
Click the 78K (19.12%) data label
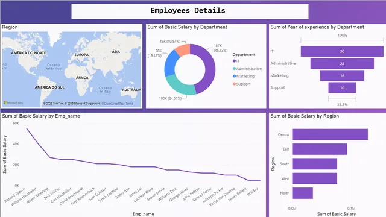[154, 54]
